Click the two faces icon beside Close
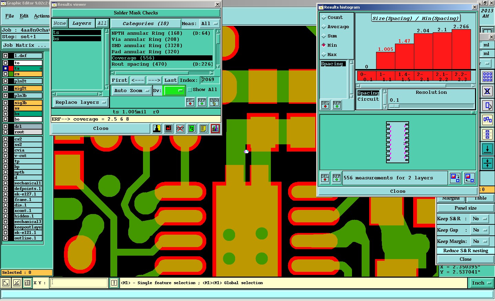495x301 pixels. (x=157, y=129)
